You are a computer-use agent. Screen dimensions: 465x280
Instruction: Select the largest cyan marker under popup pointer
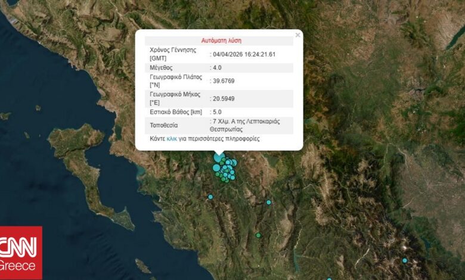(219, 158)
